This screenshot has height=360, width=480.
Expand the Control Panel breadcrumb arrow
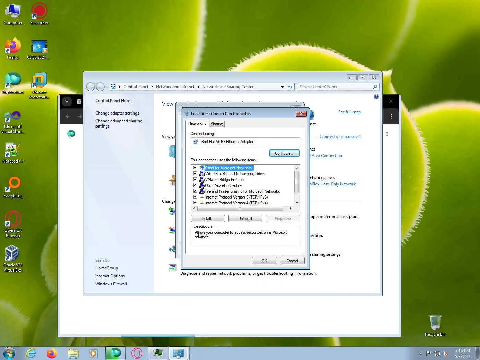tap(152, 87)
